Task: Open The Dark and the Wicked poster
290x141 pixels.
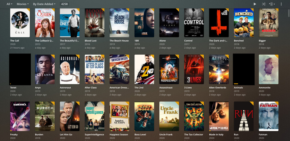Action: tap(219, 23)
